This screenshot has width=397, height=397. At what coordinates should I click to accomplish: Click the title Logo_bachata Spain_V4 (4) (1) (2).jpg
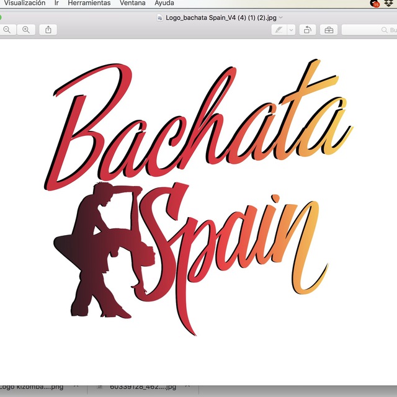click(x=221, y=17)
